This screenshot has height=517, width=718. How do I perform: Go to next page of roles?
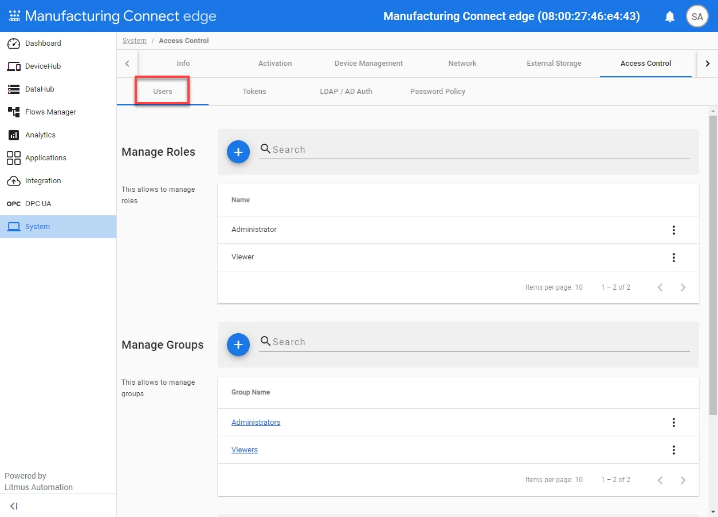(683, 287)
